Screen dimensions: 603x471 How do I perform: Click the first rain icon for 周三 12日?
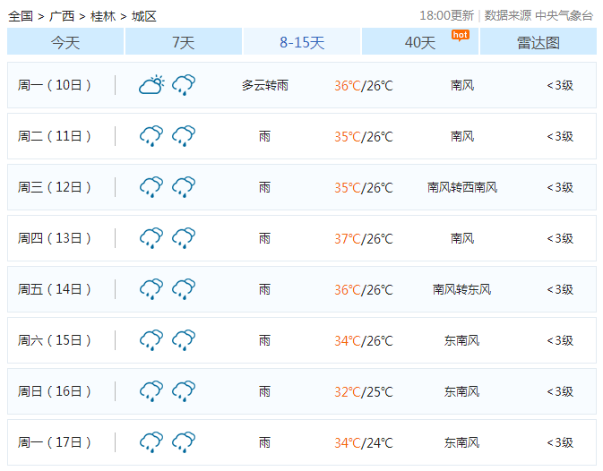pyautogui.click(x=151, y=187)
